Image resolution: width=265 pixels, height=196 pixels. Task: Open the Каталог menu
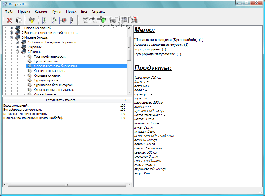pyautogui.click(x=41, y=12)
